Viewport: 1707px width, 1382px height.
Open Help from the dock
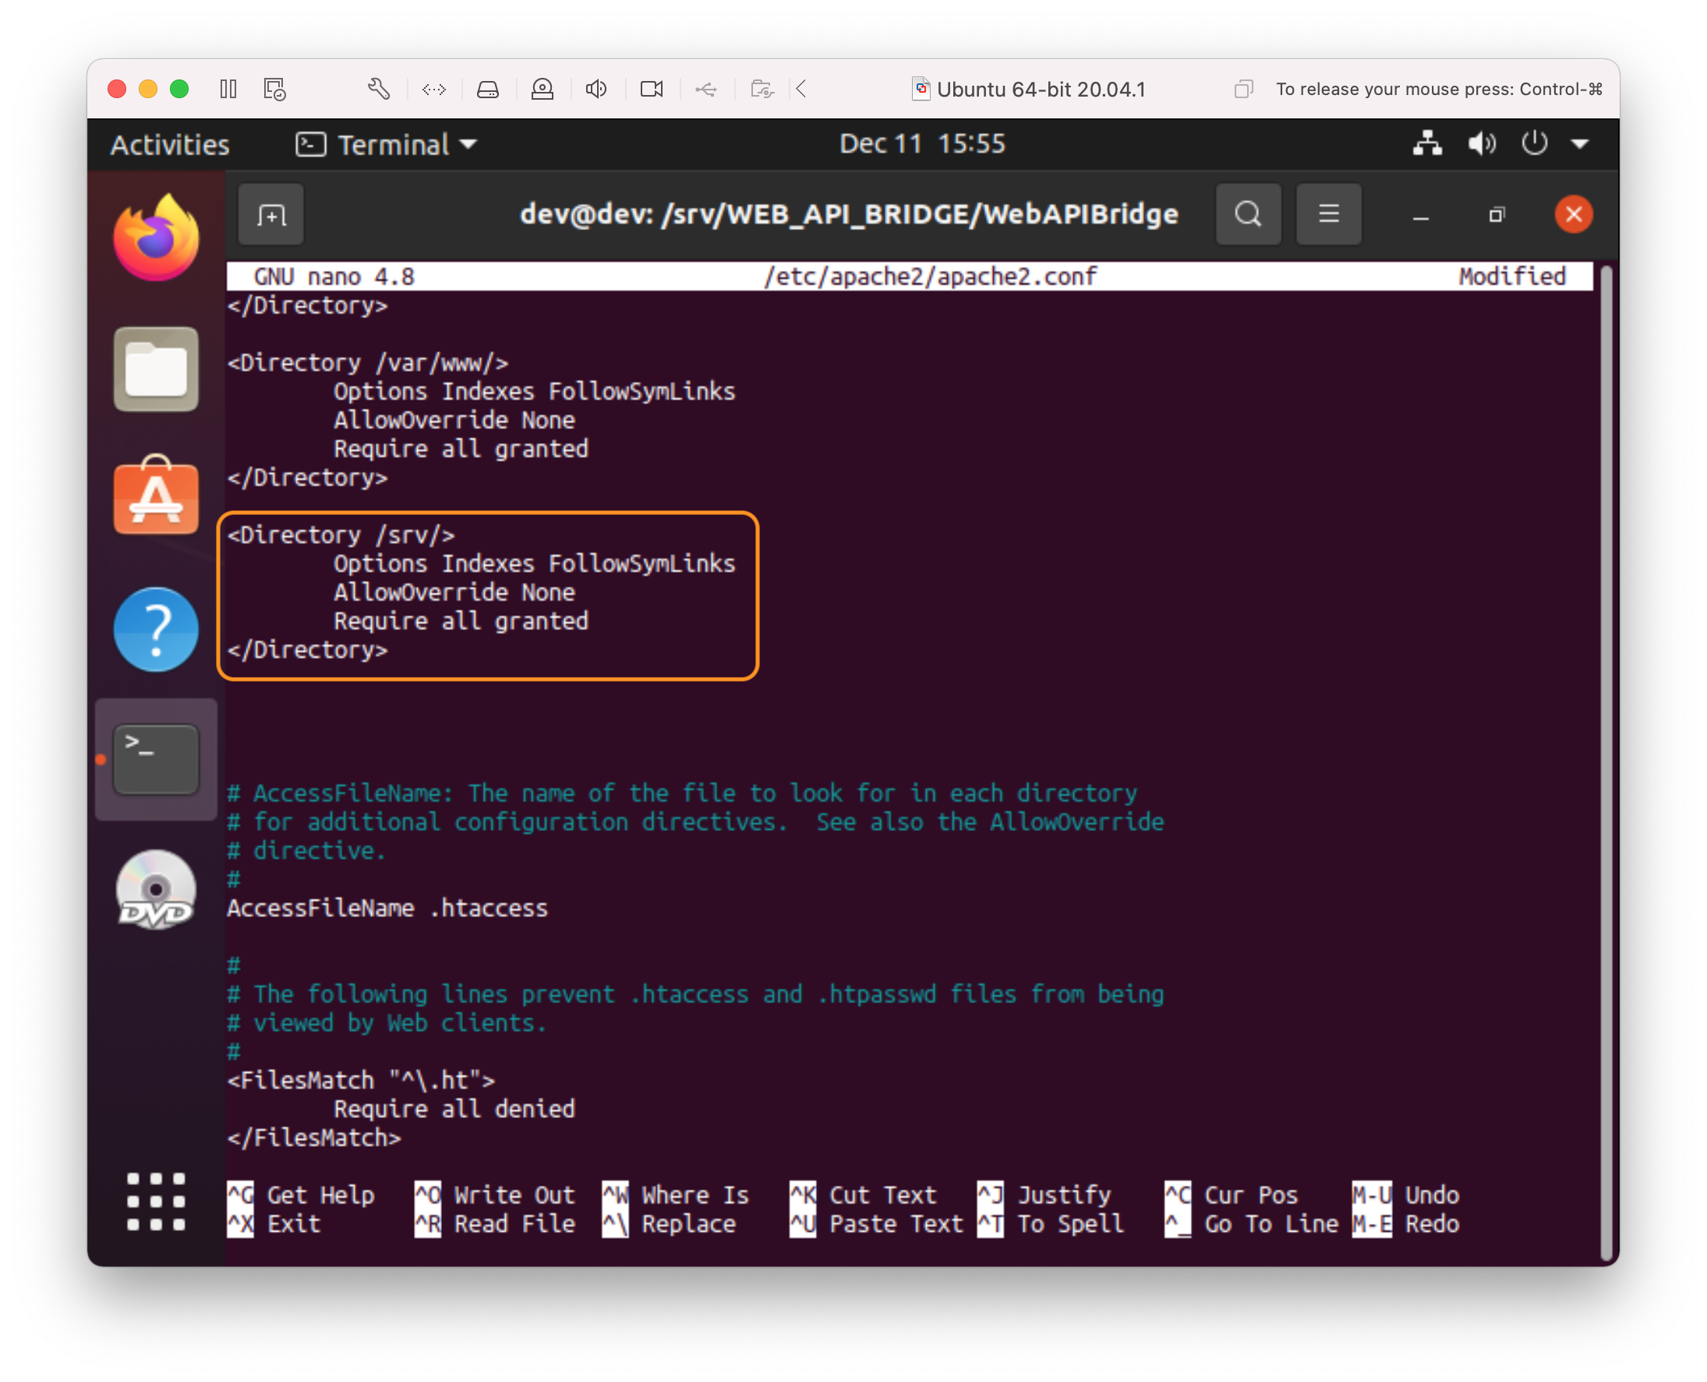tap(156, 629)
